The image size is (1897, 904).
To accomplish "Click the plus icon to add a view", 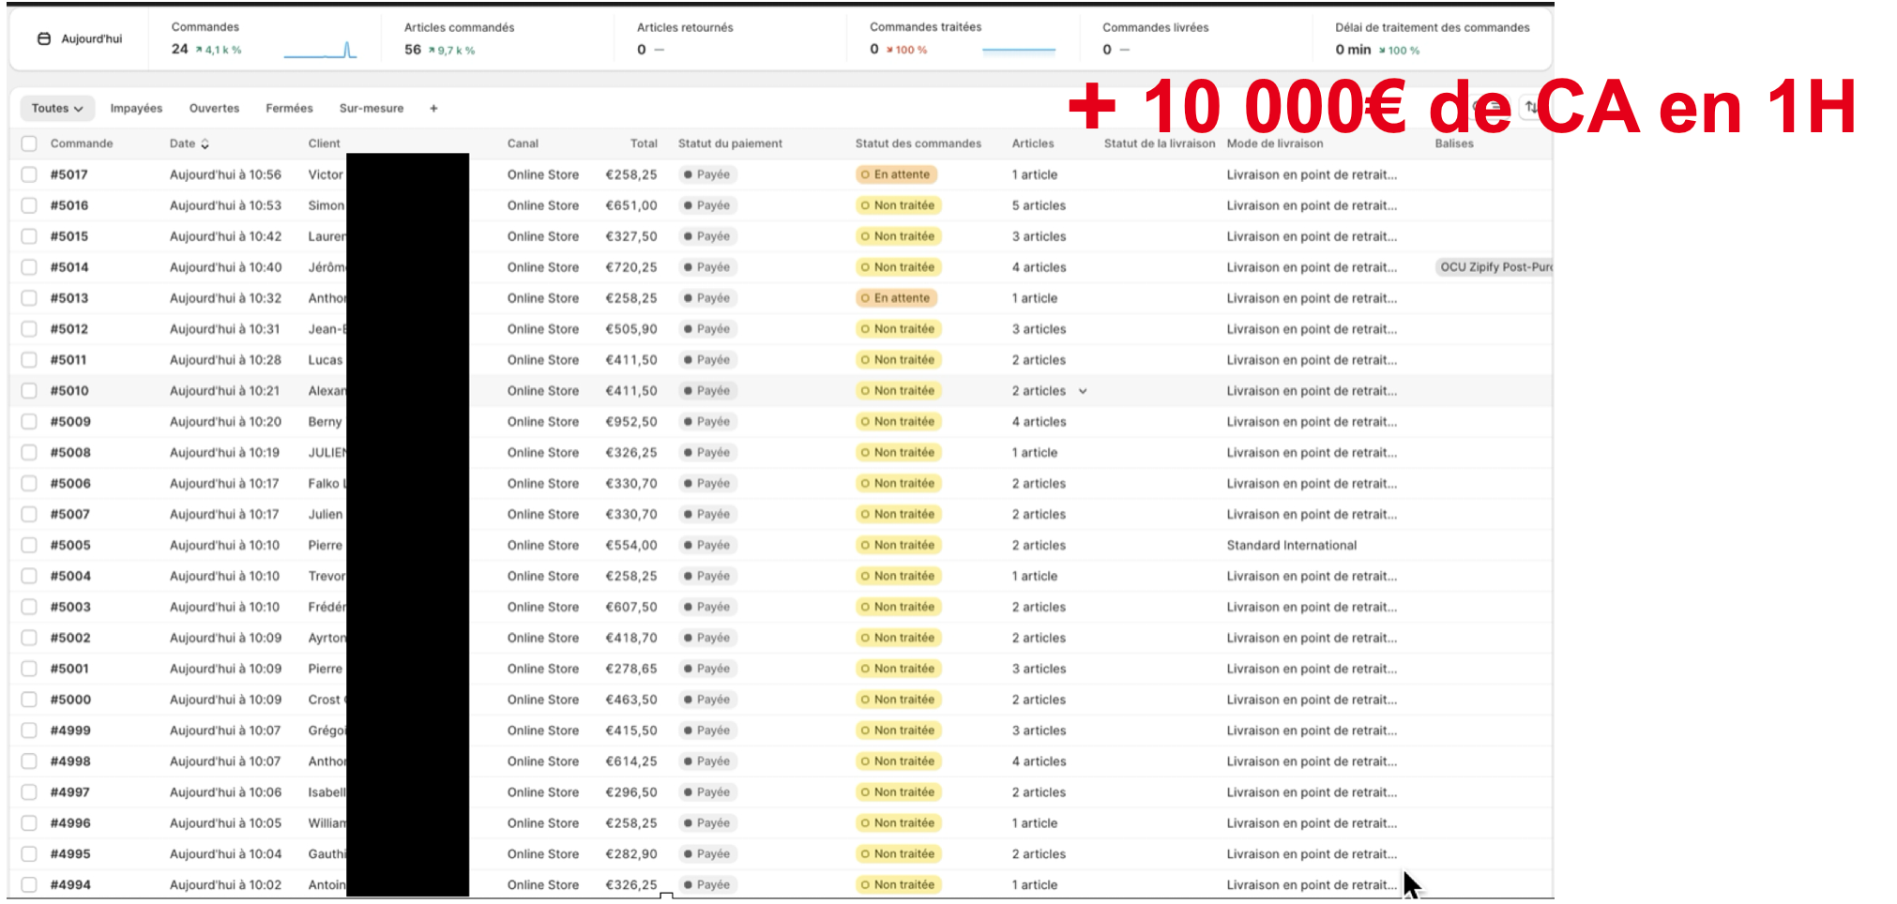I will [433, 109].
